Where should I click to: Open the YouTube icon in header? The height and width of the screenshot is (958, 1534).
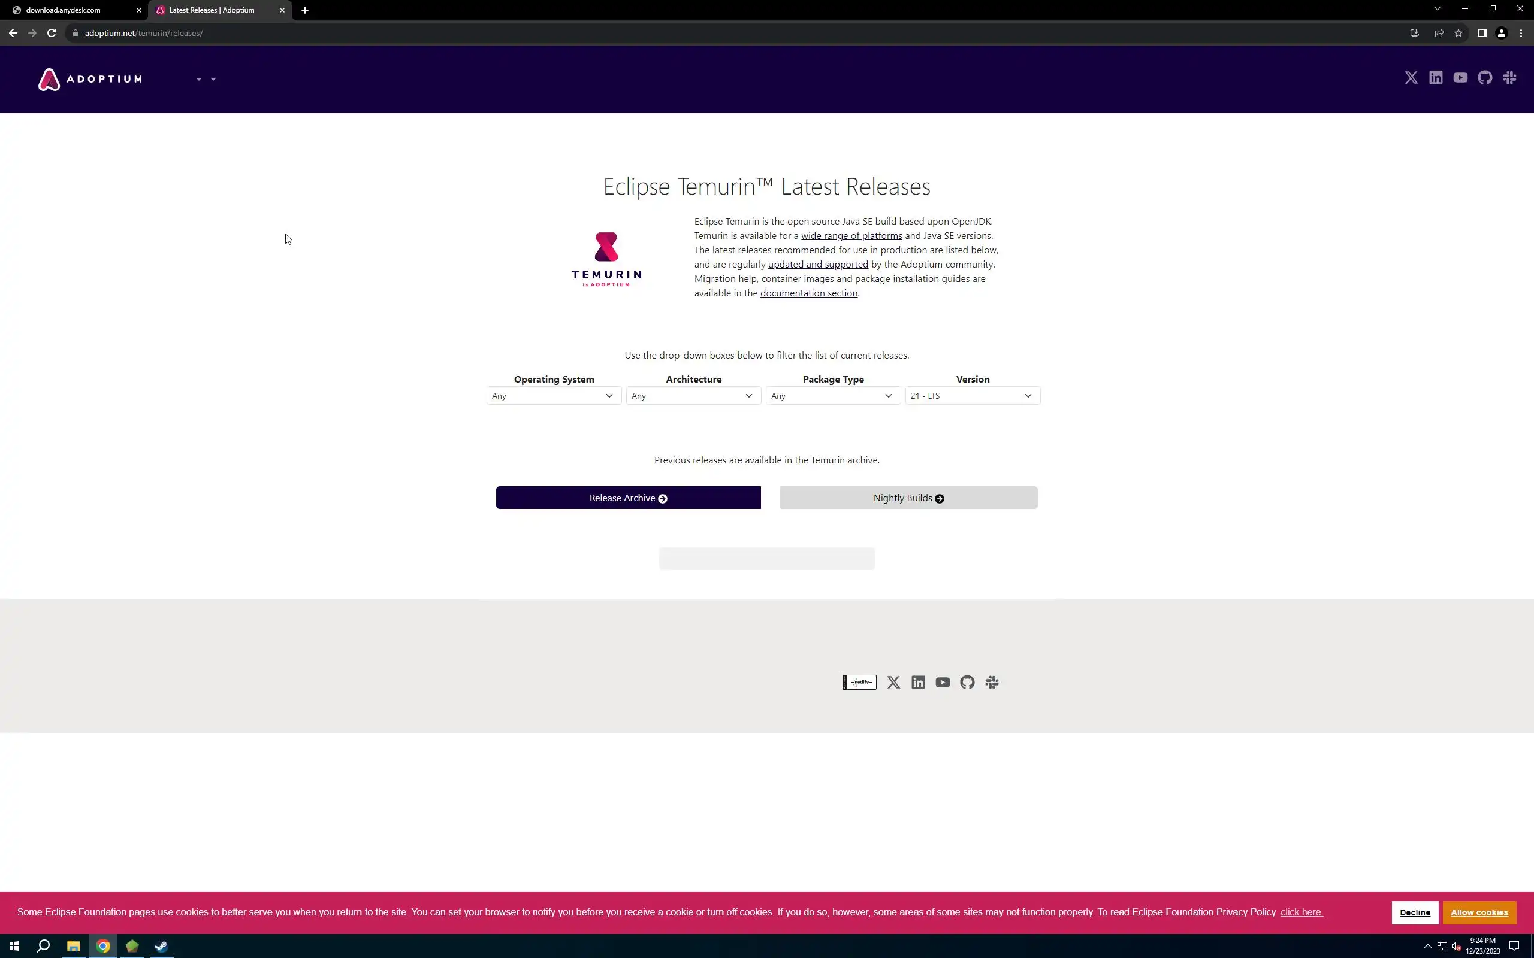point(1460,78)
